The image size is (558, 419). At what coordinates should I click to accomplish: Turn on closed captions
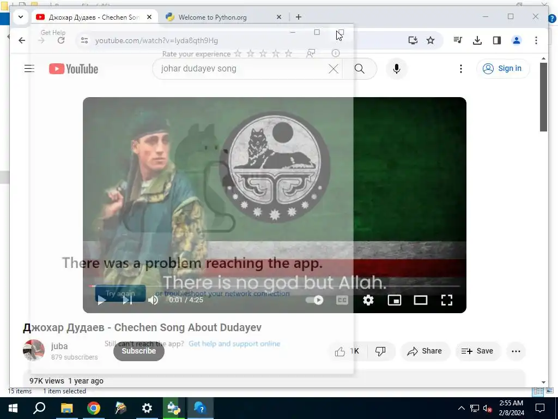tap(342, 300)
